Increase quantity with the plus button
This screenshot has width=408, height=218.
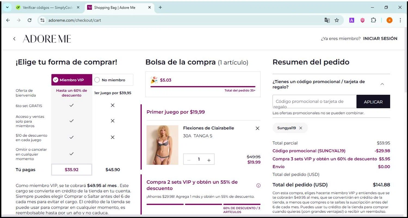(209, 160)
